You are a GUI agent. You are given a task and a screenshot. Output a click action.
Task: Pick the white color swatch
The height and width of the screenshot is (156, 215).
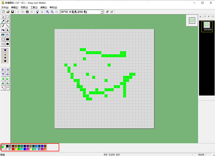(7, 149)
